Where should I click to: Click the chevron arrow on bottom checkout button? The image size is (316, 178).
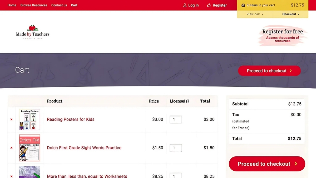click(296, 164)
